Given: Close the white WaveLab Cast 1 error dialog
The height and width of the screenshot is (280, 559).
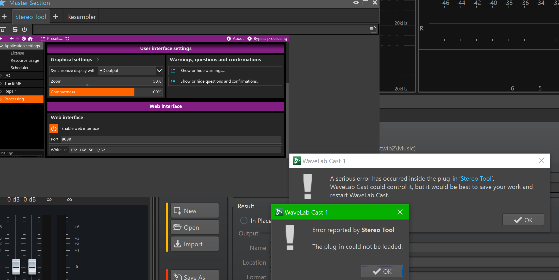Looking at the screenshot, I should coord(541,161).
